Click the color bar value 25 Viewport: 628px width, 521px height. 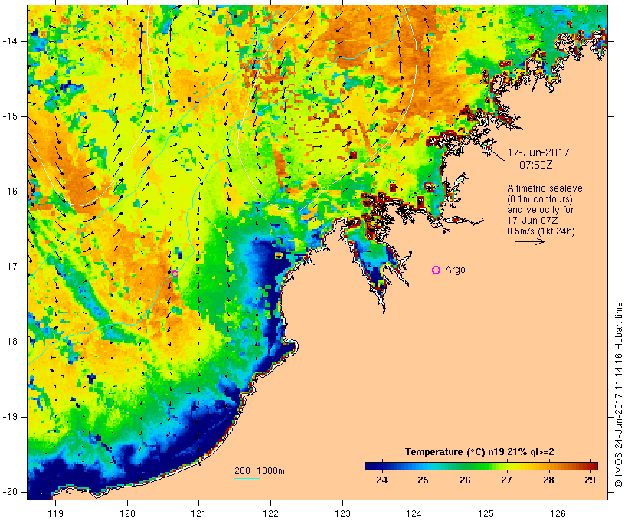click(x=423, y=480)
